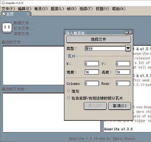Open the 选择(T) menu
The width and height of the screenshot is (151, 142).
[86, 9]
